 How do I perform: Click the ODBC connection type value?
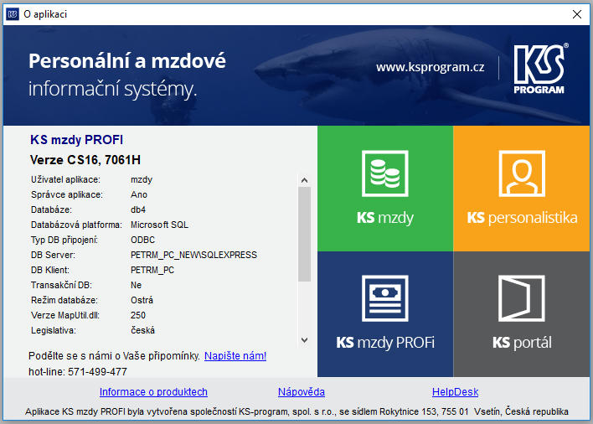click(x=142, y=240)
